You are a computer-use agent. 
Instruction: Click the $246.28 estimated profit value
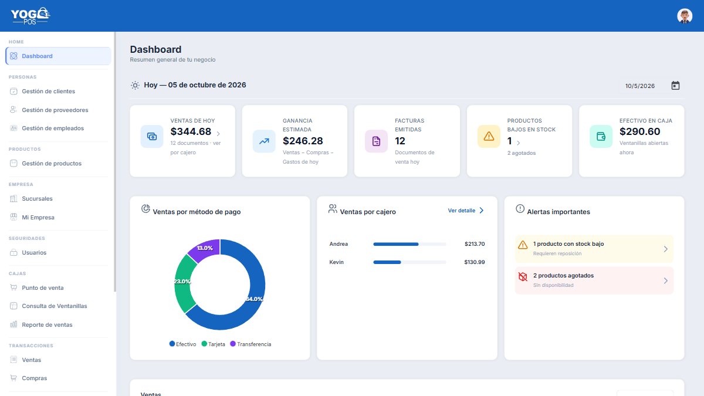[x=303, y=141]
